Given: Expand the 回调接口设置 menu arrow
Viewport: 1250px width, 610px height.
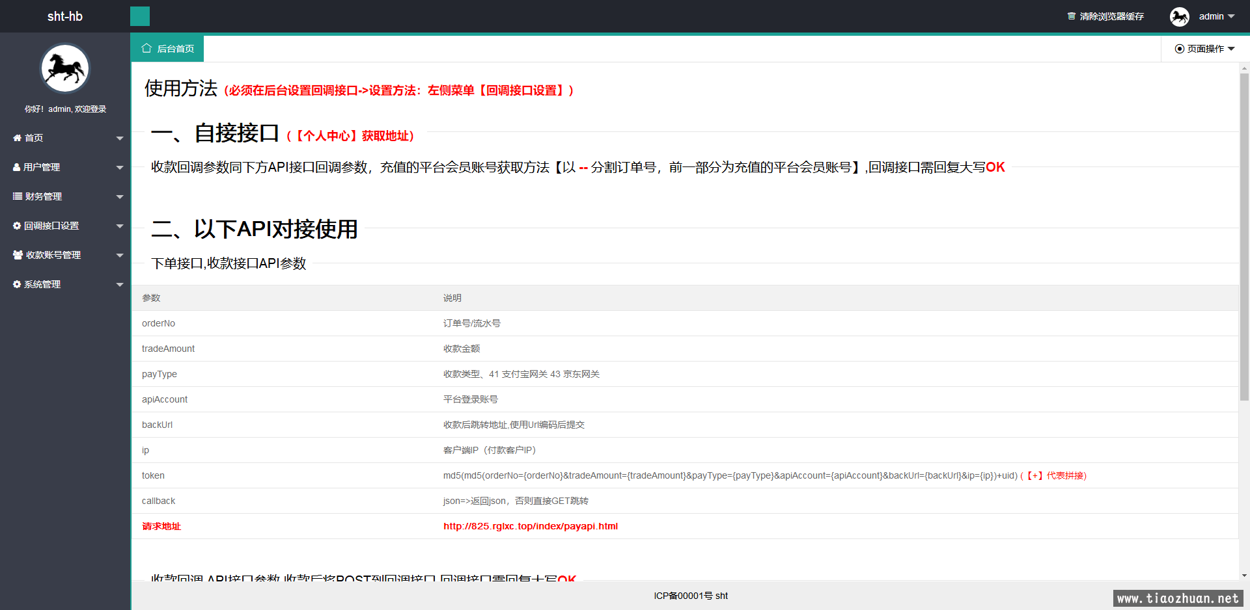Looking at the screenshot, I should click(120, 226).
